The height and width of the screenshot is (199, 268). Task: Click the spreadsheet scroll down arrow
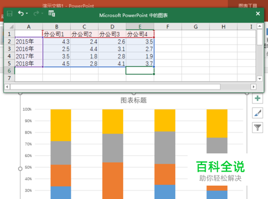259,78
